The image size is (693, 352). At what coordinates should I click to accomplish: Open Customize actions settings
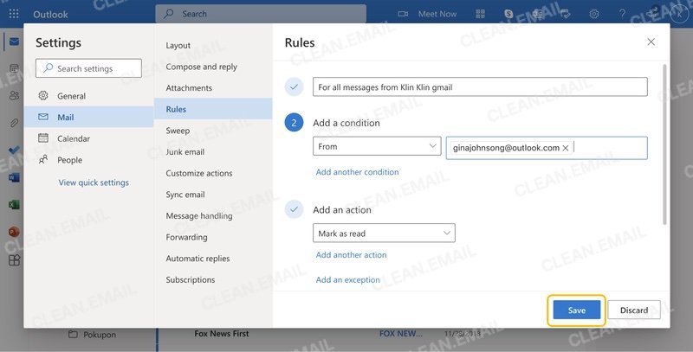(213, 173)
